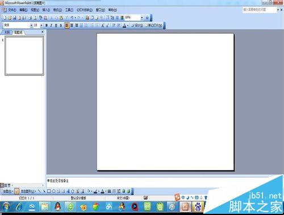This screenshot has height=215, width=284.
Task: Click the New presentation icon
Action: pos(5,18)
